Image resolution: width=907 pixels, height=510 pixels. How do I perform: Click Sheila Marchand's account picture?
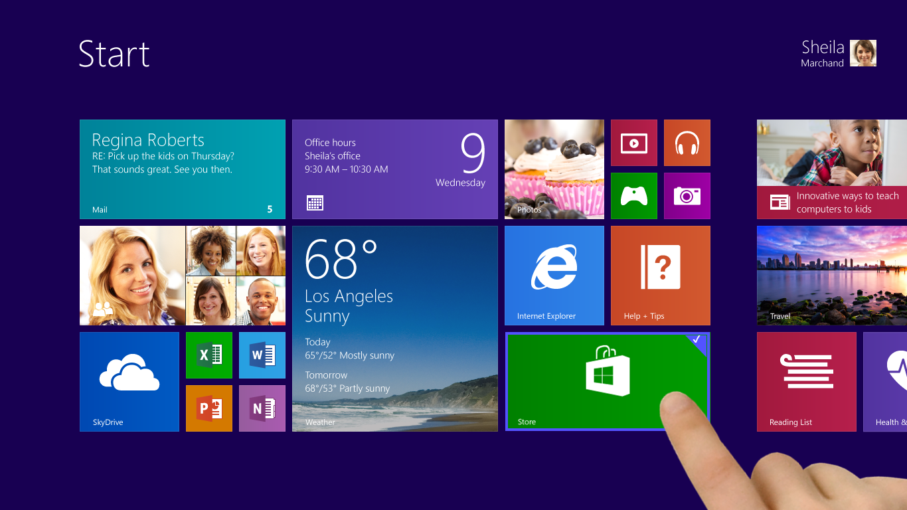[x=863, y=53]
